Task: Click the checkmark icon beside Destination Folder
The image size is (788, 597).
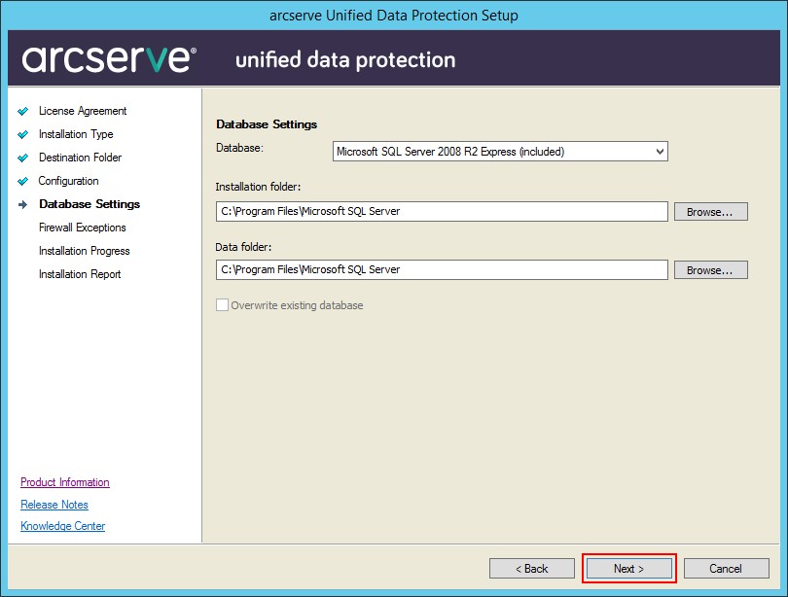Action: click(x=22, y=158)
